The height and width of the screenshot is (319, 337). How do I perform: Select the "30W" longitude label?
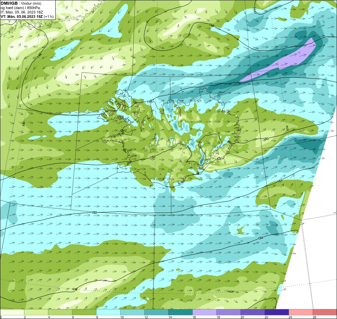(x=24, y=124)
